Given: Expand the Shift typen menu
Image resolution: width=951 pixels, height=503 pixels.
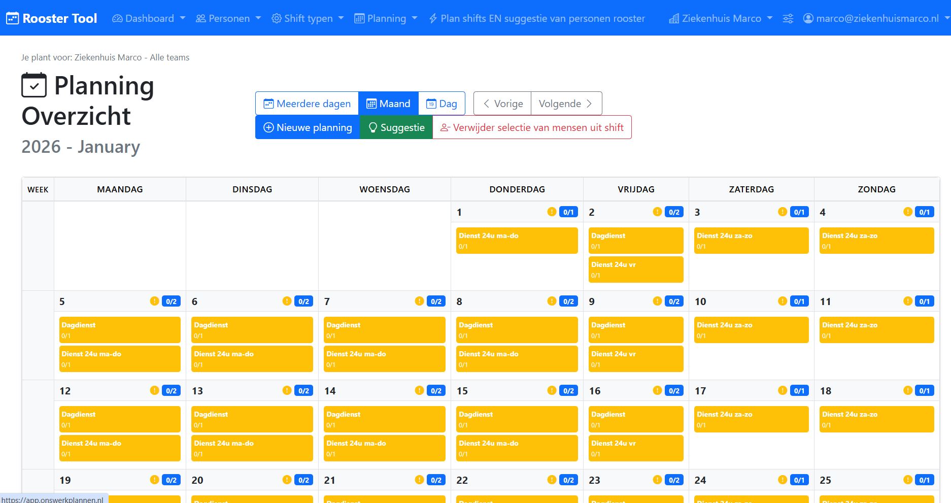Looking at the screenshot, I should tap(307, 18).
